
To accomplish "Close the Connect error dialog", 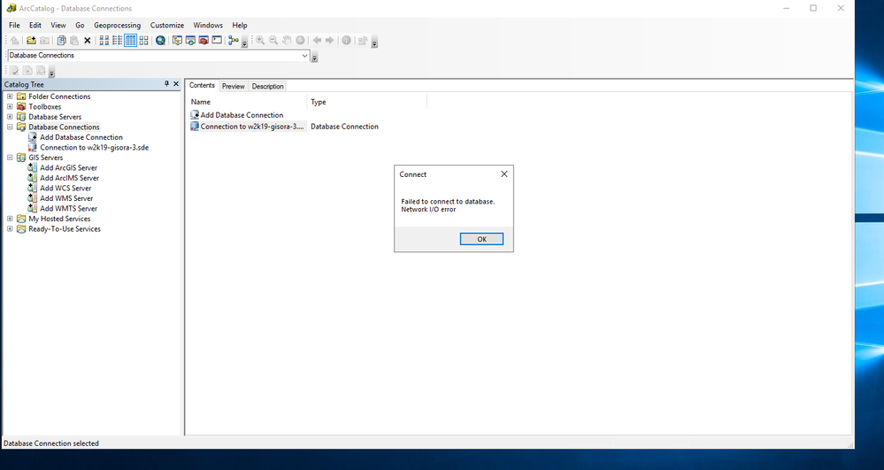I will click(504, 174).
